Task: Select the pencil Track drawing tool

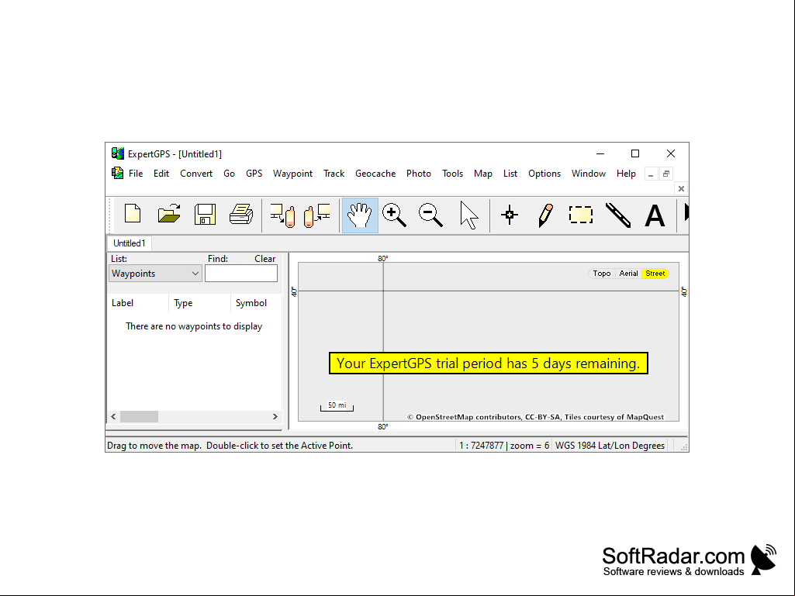Action: [545, 215]
